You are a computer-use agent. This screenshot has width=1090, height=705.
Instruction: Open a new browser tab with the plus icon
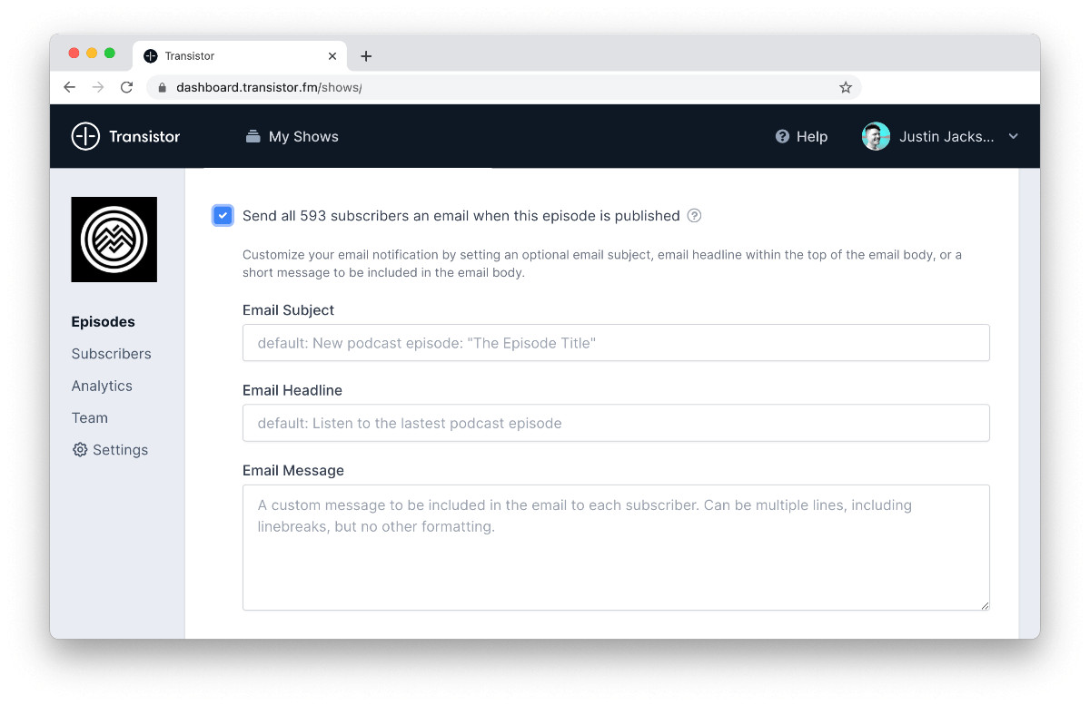click(366, 55)
